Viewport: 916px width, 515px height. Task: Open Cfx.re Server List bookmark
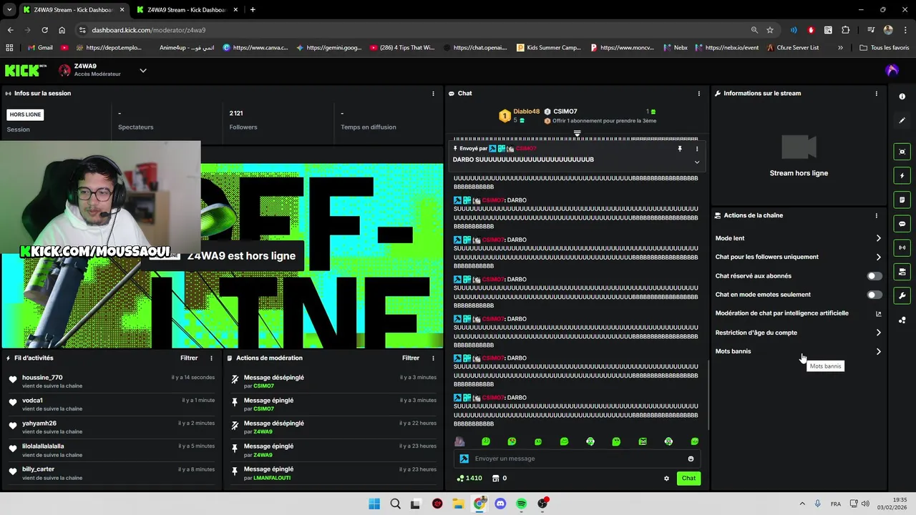[x=792, y=48]
